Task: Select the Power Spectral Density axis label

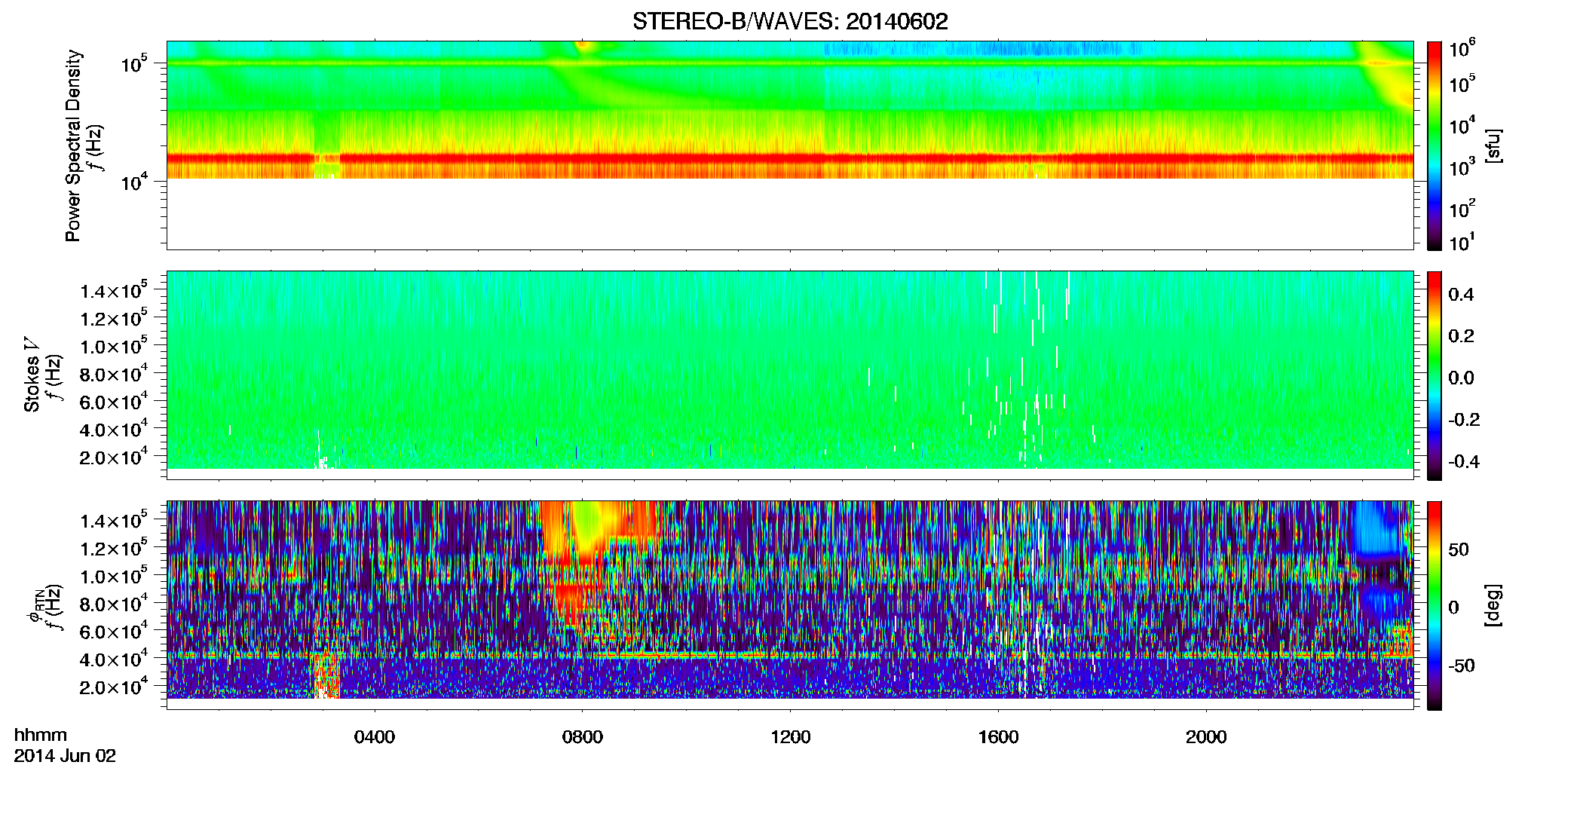Action: (x=72, y=145)
